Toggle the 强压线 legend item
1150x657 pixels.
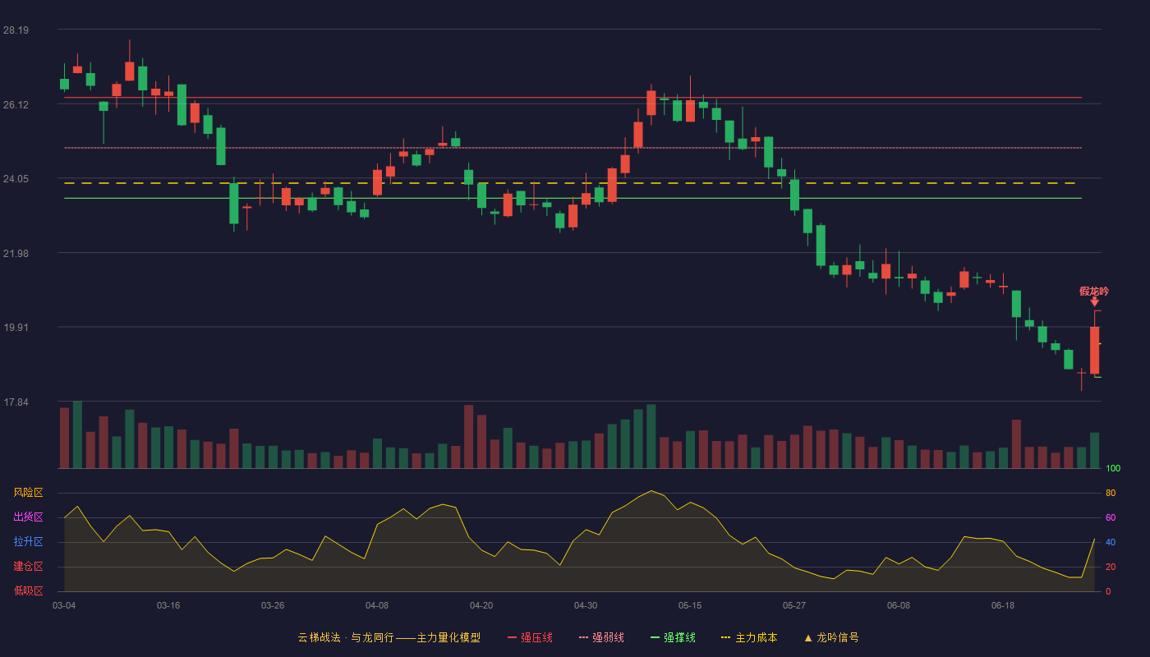[530, 637]
